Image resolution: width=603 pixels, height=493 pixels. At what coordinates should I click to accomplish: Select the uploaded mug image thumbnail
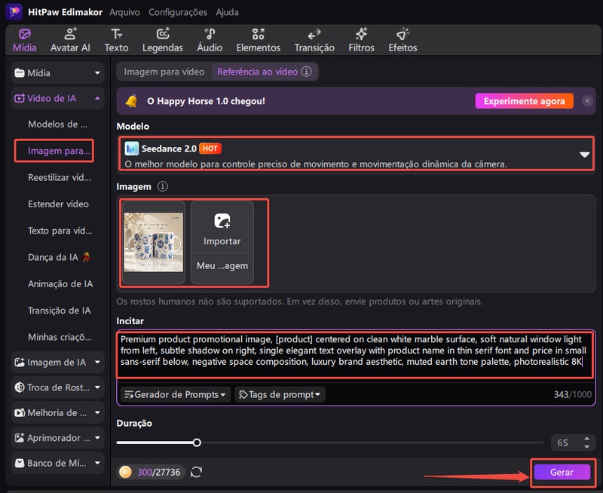[154, 242]
